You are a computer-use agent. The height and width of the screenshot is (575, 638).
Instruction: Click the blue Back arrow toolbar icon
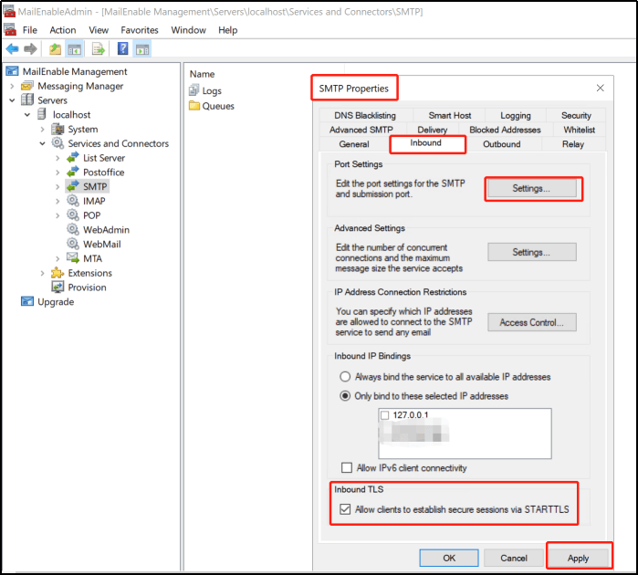12,49
